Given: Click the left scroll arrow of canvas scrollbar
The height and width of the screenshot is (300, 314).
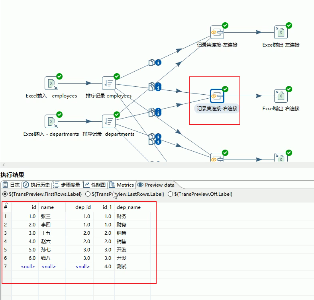Looking at the screenshot, I should tap(4, 165).
